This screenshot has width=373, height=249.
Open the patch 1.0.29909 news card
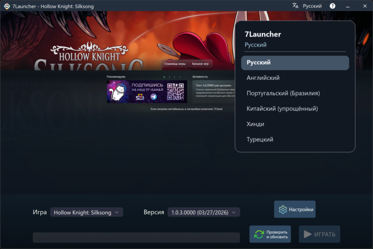(214, 92)
